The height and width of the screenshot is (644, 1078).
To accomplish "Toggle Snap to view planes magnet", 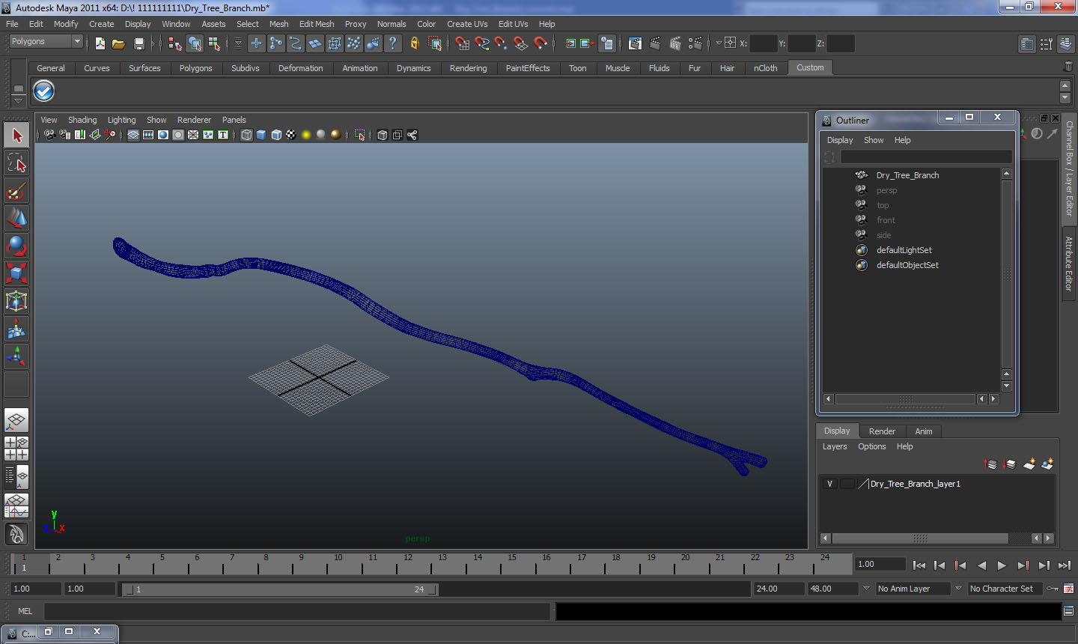I will click(521, 43).
